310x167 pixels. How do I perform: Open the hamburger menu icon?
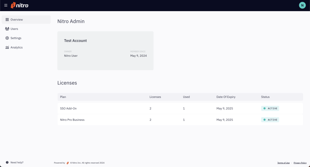(6, 5)
